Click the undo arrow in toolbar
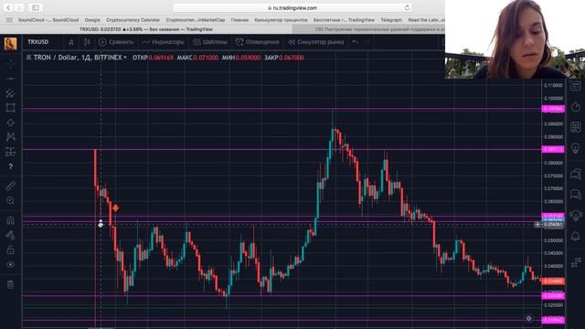Screen dimensions: 585x329 pyautogui.click(x=356, y=42)
